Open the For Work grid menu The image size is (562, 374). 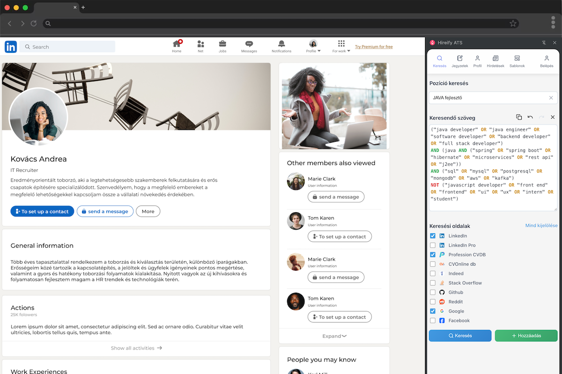pyautogui.click(x=340, y=45)
